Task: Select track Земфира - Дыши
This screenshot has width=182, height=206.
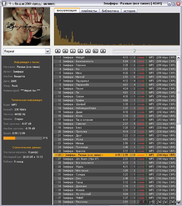Action: pos(115,112)
